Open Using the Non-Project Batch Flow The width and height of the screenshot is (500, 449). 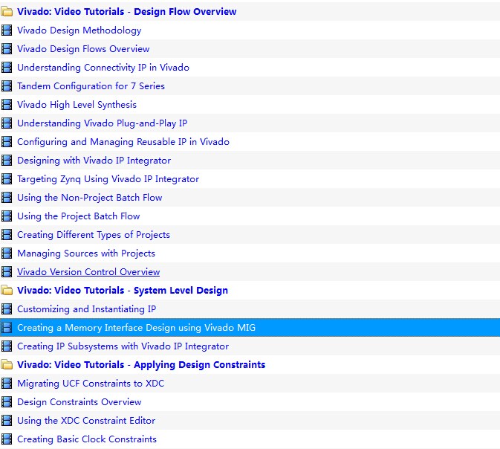click(x=90, y=198)
